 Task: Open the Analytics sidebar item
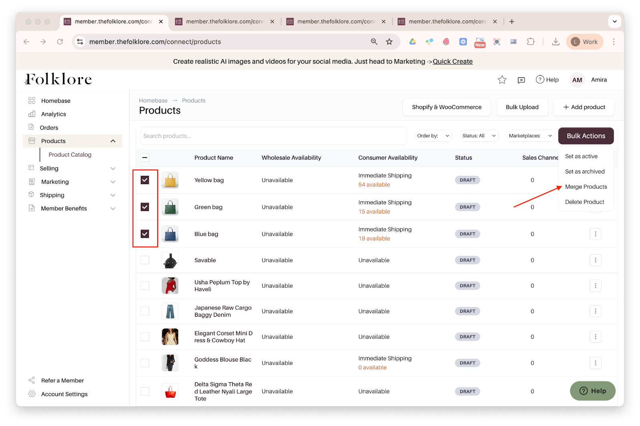[53, 114]
